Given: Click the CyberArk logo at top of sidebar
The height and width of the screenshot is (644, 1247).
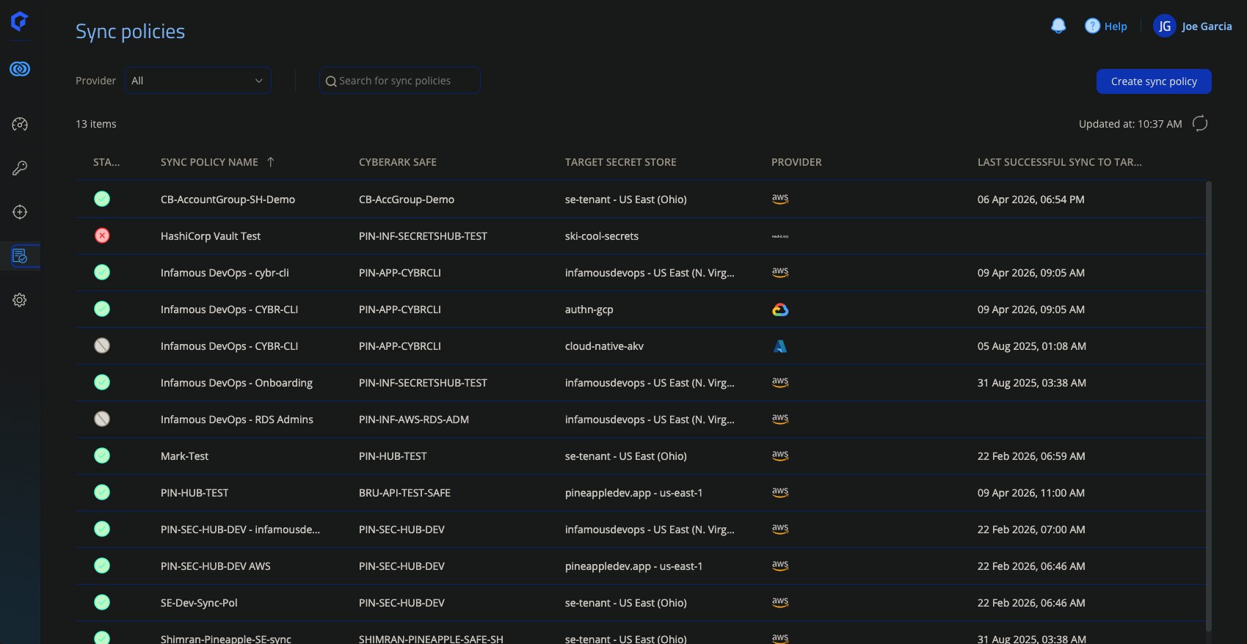Looking at the screenshot, I should [x=20, y=21].
